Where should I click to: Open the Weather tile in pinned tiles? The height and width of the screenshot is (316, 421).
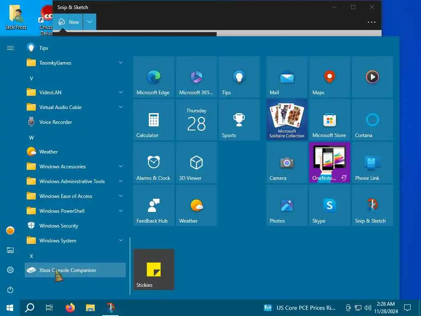coord(196,205)
